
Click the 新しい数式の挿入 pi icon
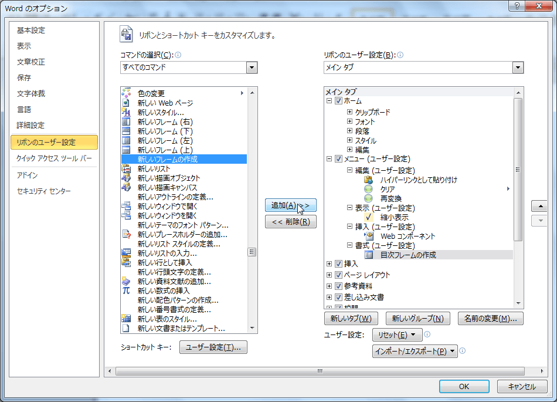click(126, 290)
